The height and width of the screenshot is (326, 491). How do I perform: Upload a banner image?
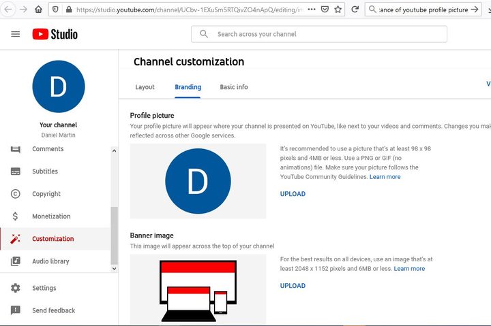[293, 286]
